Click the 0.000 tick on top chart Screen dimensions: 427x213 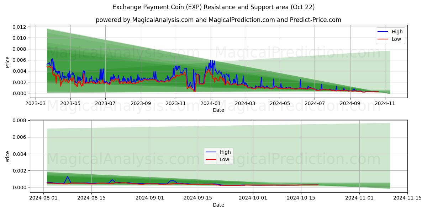tap(20, 93)
